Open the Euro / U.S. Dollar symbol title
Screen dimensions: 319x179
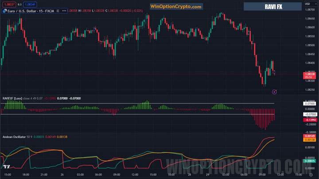pyautogui.click(x=31, y=11)
